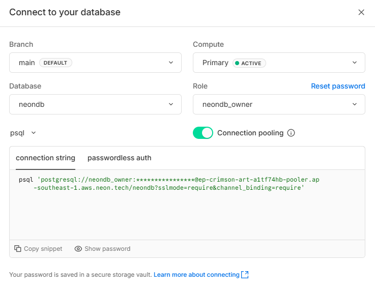Open the Branch dropdown showing main
The width and height of the screenshot is (375, 290).
pos(95,63)
